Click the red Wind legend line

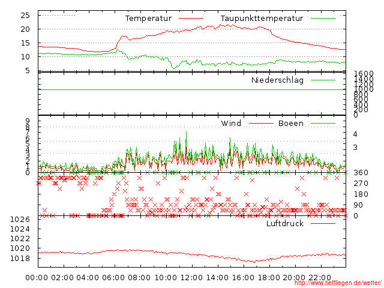tap(261, 123)
